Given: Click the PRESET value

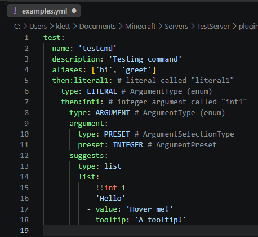Looking at the screenshot, I should tap(117, 134).
